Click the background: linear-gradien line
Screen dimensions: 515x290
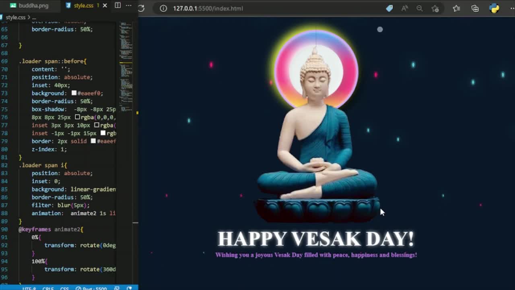click(x=74, y=189)
